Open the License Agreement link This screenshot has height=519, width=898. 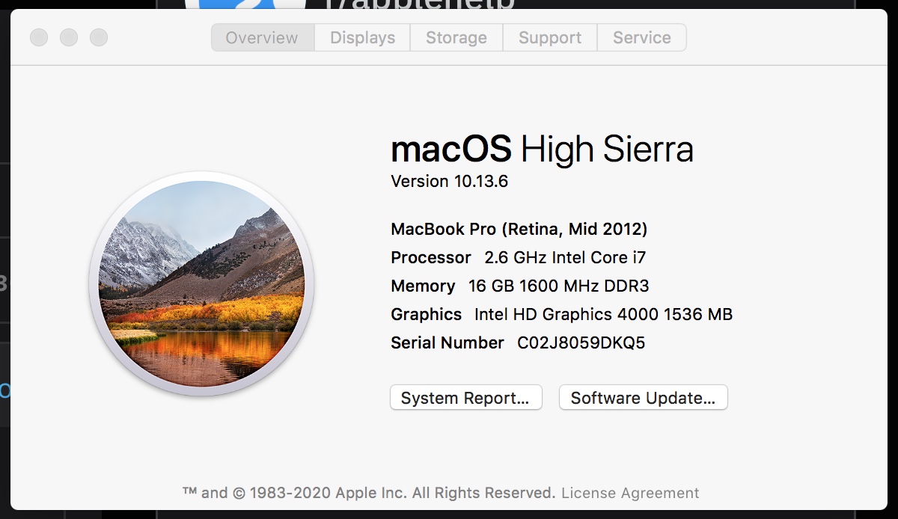[x=630, y=493]
